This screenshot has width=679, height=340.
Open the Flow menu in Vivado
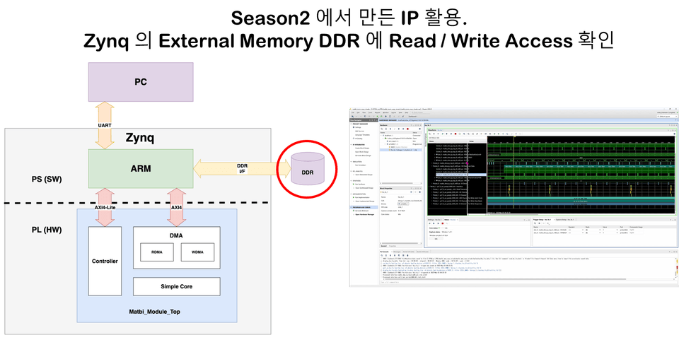tap(364, 112)
